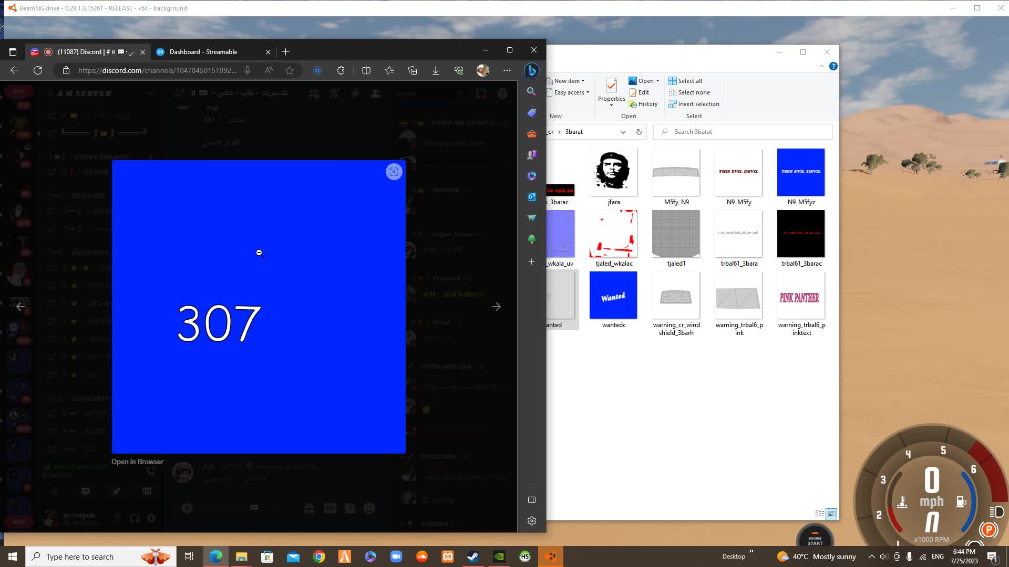The image size is (1009, 567).
Task: Click the visual search icon on image
Action: 394,172
